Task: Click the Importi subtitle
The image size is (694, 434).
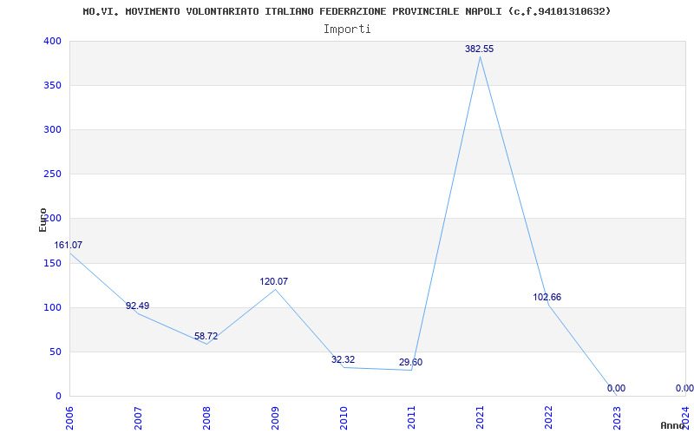Action: 347,30
